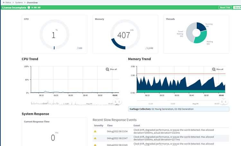241x146 pixels.
Task: Click the right range handle of Memory Trend navigator
Action: pyautogui.click(x=226, y=102)
